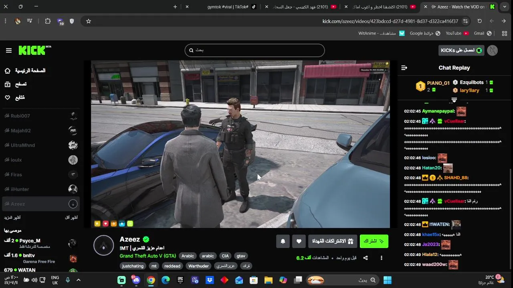513x288 pixels.
Task: Open Home (الصفحة الرئيسية) in sidebar
Action: coord(25,71)
